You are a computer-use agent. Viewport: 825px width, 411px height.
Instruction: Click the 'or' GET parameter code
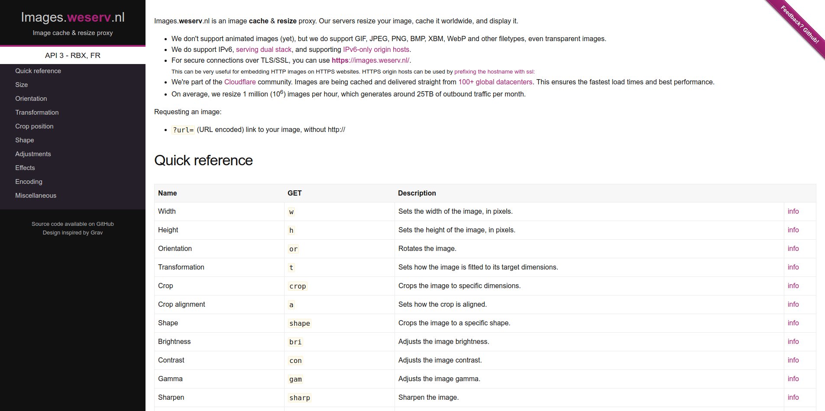[293, 249]
